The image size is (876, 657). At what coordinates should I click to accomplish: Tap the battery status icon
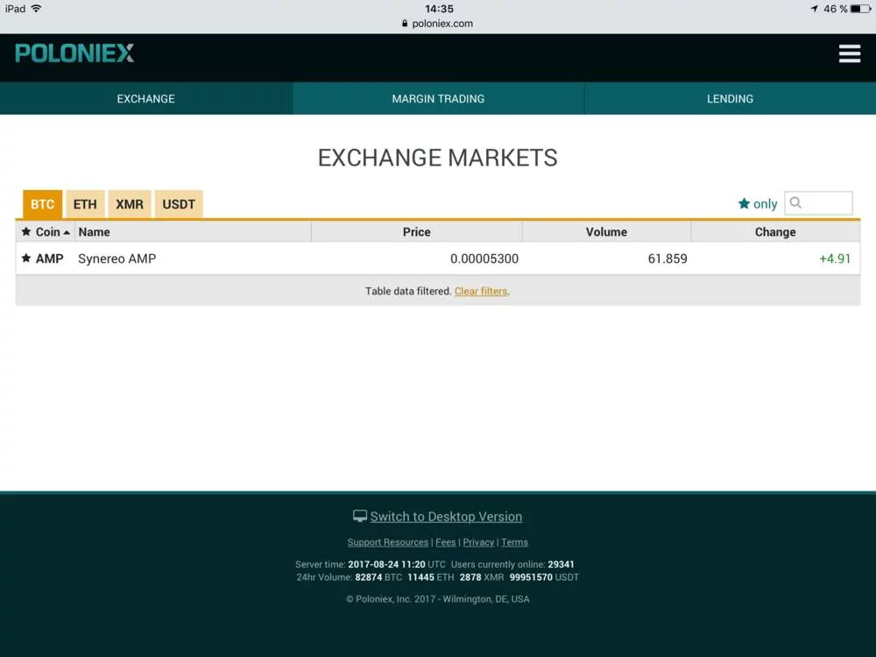tap(860, 9)
